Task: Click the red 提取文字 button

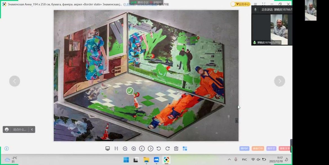Action: pyautogui.click(x=284, y=148)
